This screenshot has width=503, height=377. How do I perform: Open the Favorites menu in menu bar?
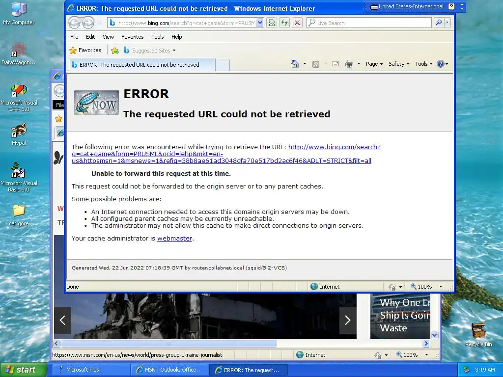coord(133,37)
